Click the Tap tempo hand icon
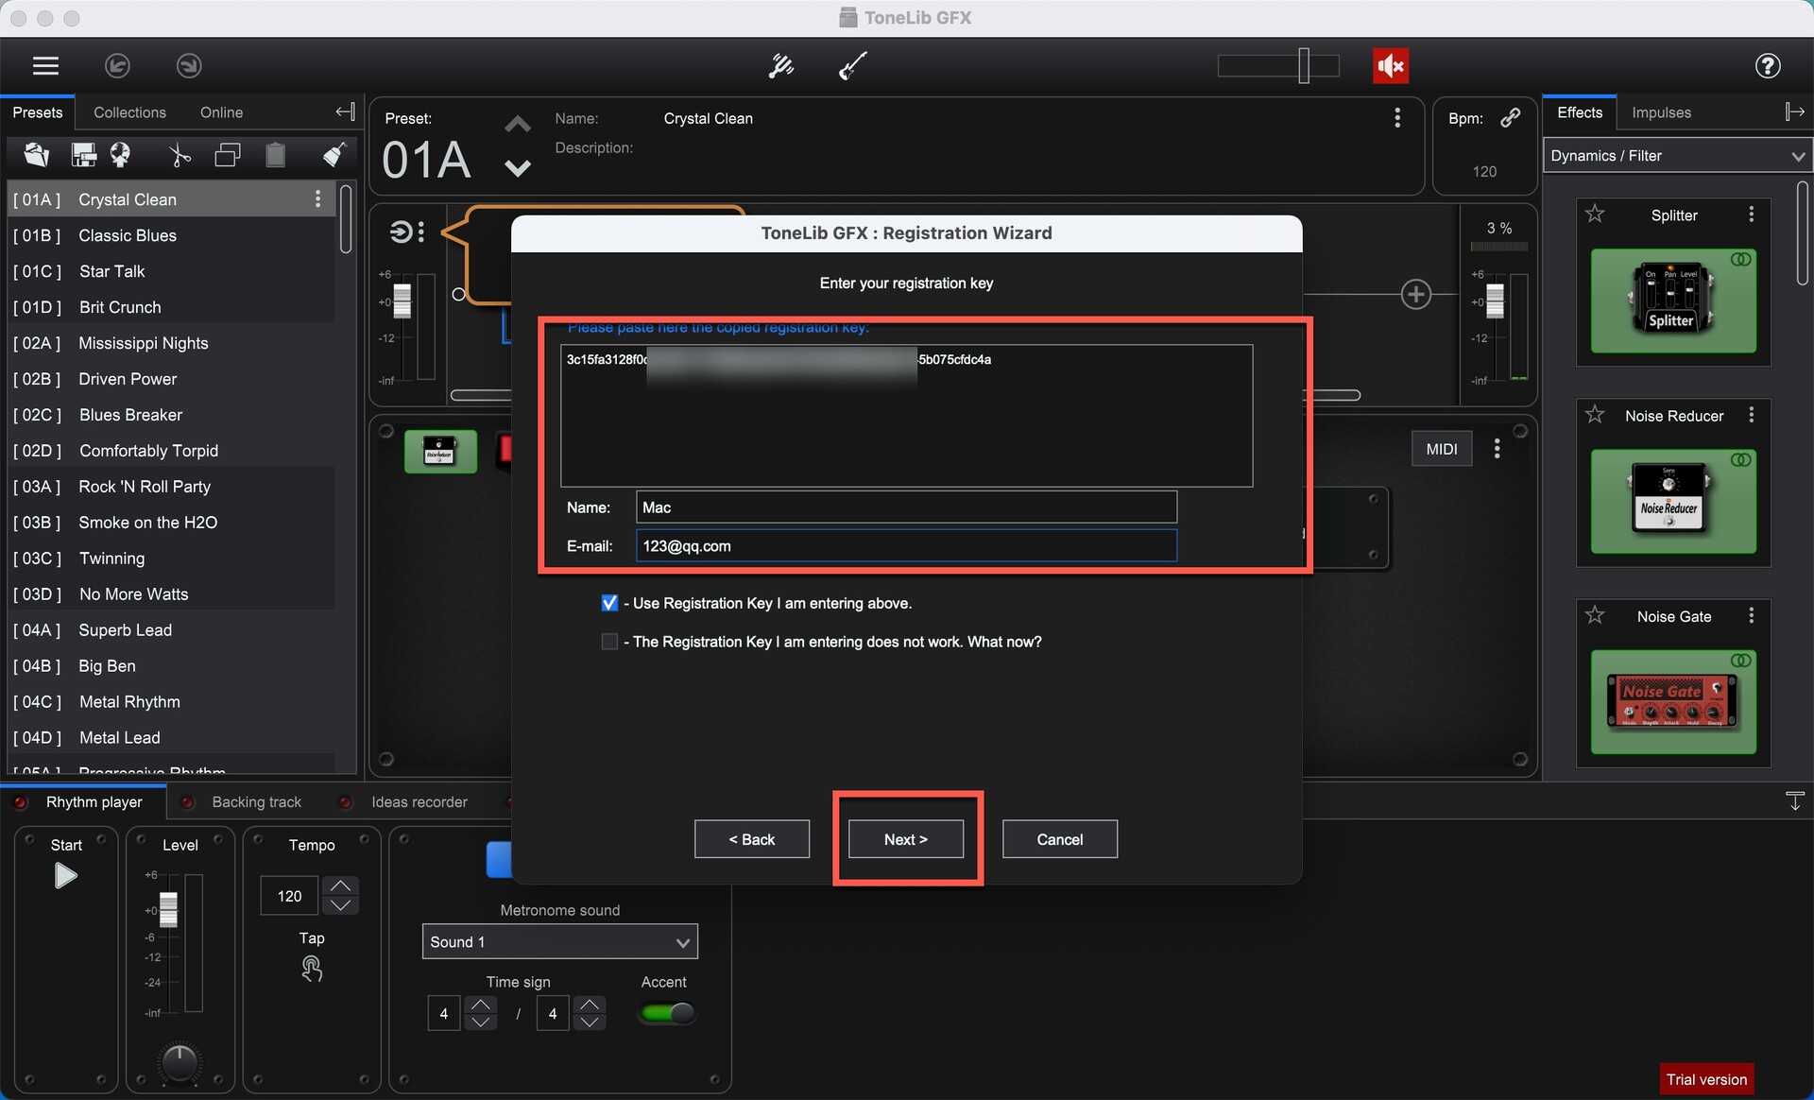This screenshot has height=1100, width=1814. (312, 969)
